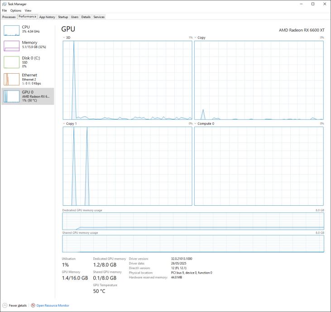
Task: Close the Task Manager window
Action: [325, 4]
